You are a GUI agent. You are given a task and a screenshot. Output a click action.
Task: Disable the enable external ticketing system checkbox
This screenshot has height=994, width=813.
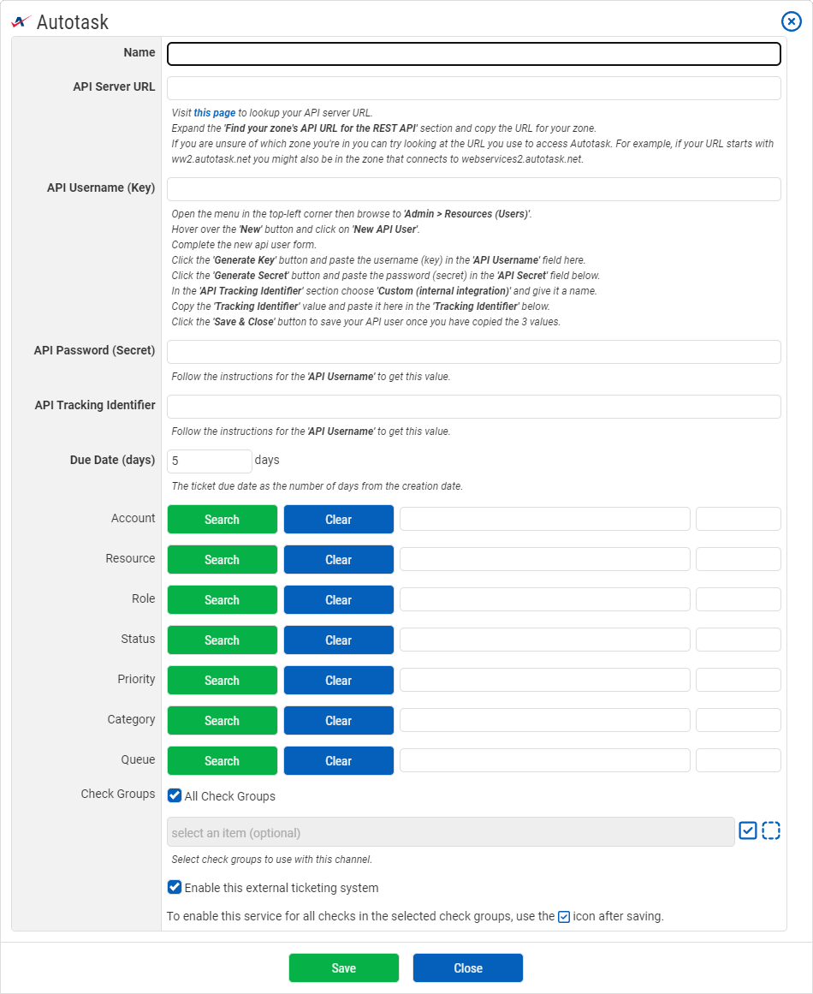[x=175, y=887]
